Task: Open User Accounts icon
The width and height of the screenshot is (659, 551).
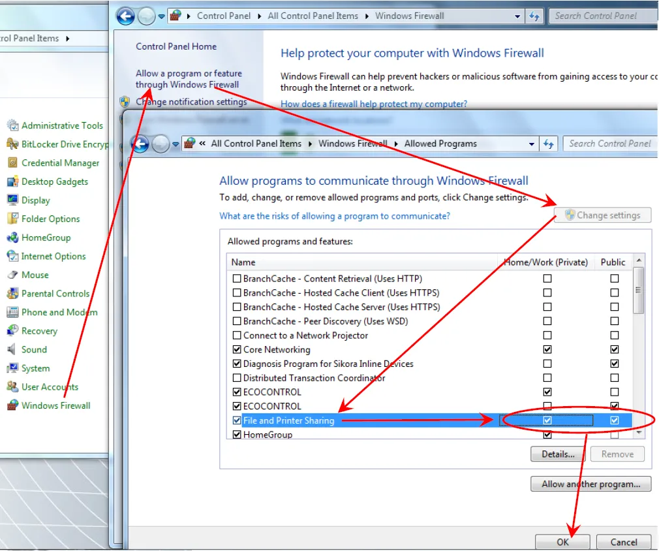Action: pyautogui.click(x=12, y=386)
